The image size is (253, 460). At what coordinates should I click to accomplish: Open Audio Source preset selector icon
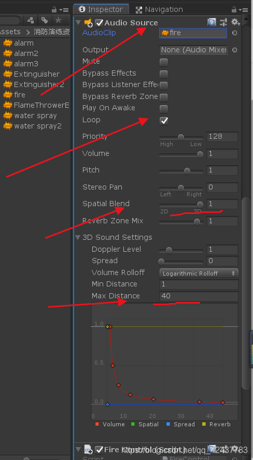point(223,22)
